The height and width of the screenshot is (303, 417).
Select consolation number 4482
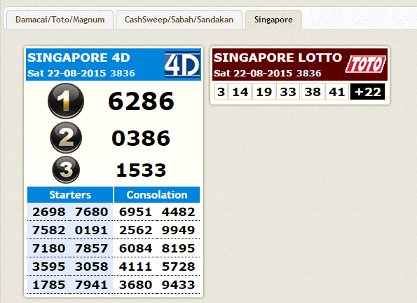pos(179,212)
